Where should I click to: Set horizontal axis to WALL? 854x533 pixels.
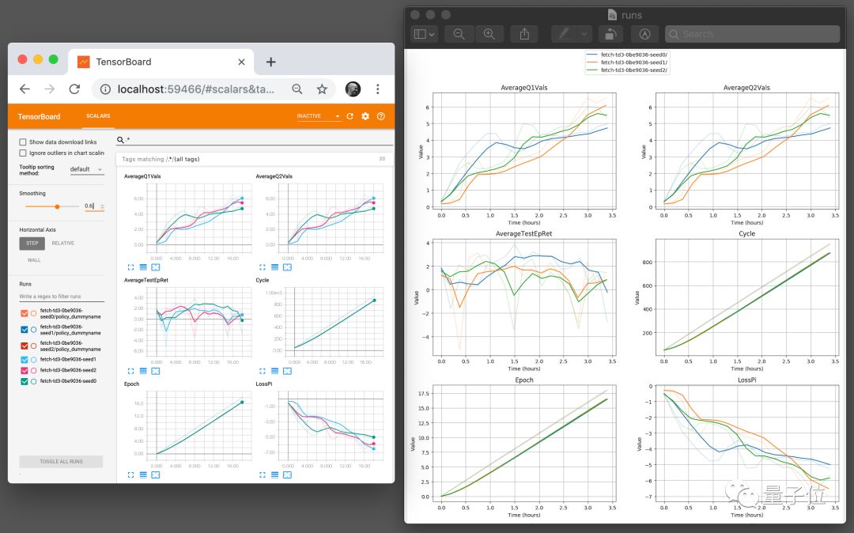pos(34,260)
